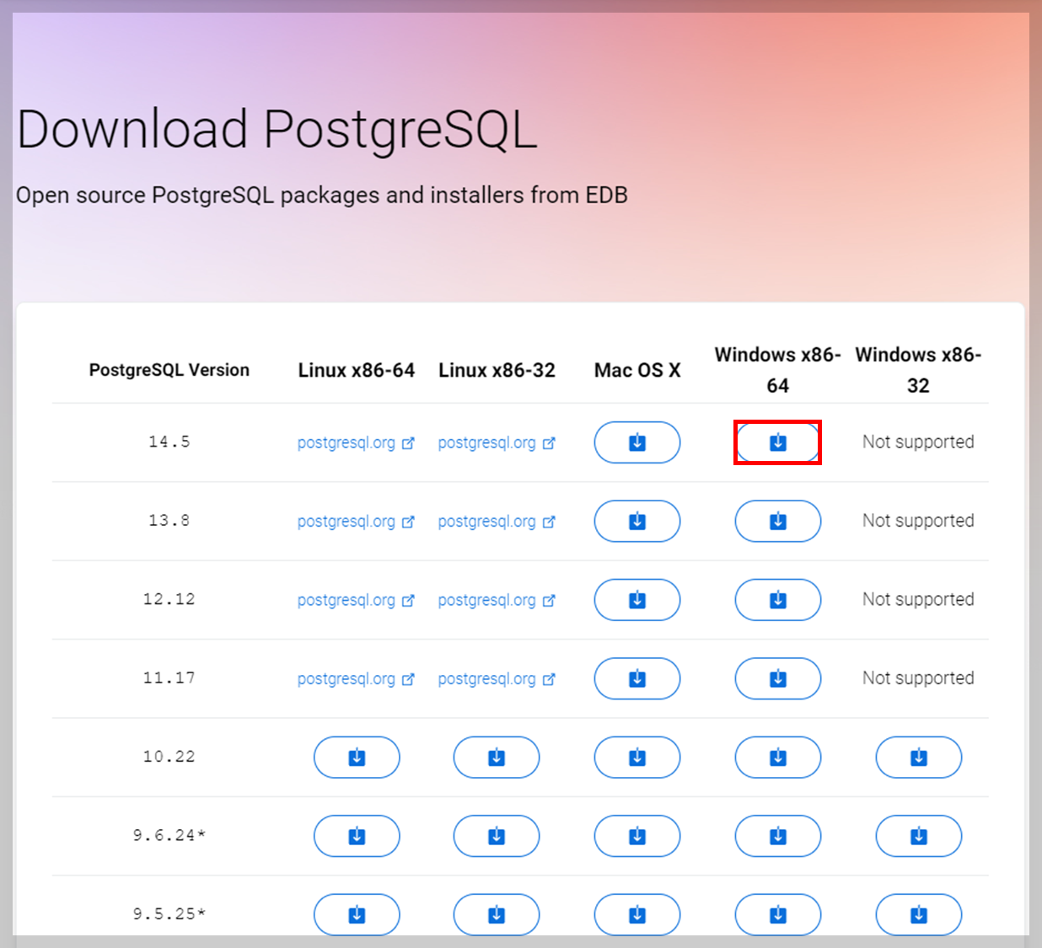Click version 9.6.24* cell

click(x=169, y=835)
